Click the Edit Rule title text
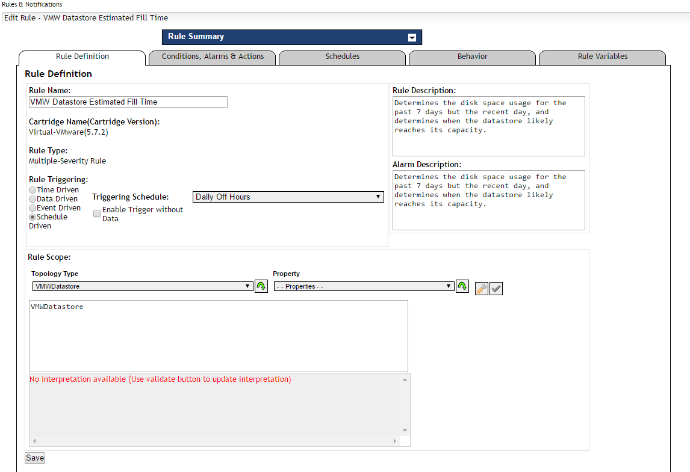Image resolution: width=690 pixels, height=472 pixels. [86, 18]
